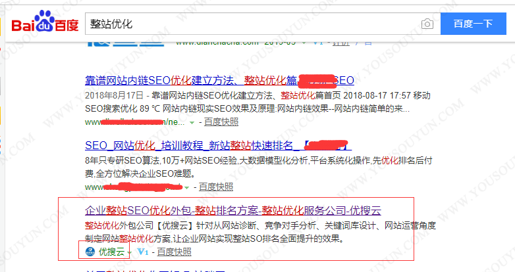Screen dimensions: 515x272
Task: Expand dropdown arrow after the SEO培训教程 result URL
Action: [x=186, y=187]
